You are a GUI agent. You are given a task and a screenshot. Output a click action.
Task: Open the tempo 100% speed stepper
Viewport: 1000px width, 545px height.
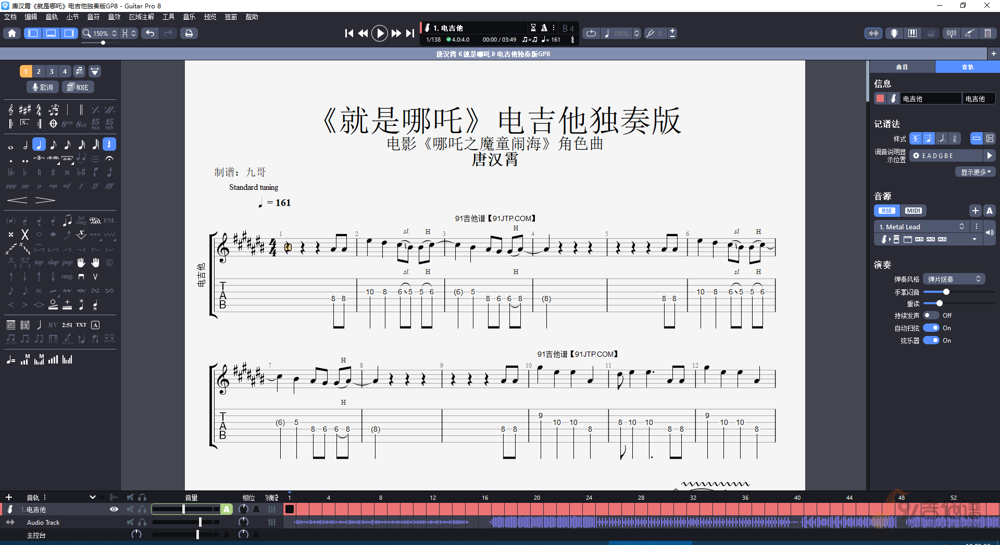pos(636,33)
